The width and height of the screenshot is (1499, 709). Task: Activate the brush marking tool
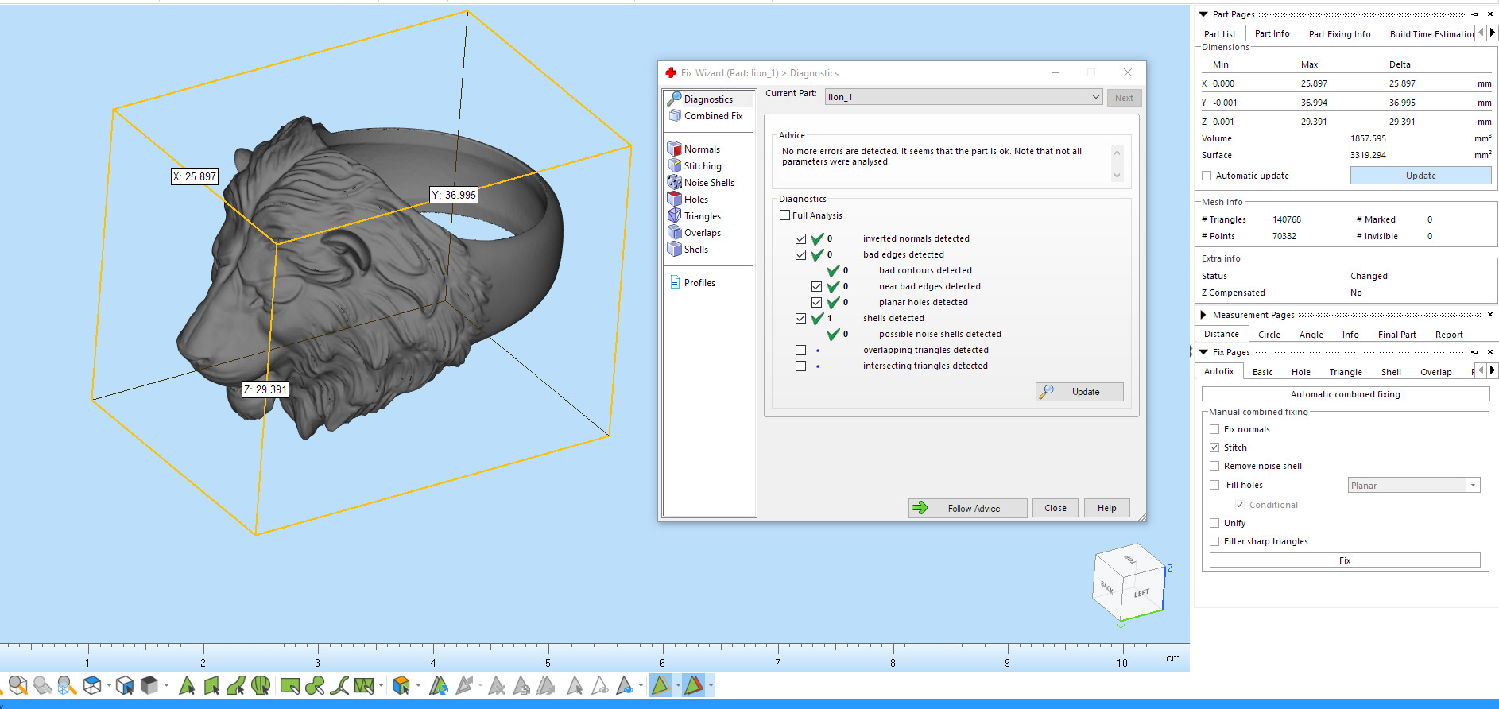[x=315, y=685]
